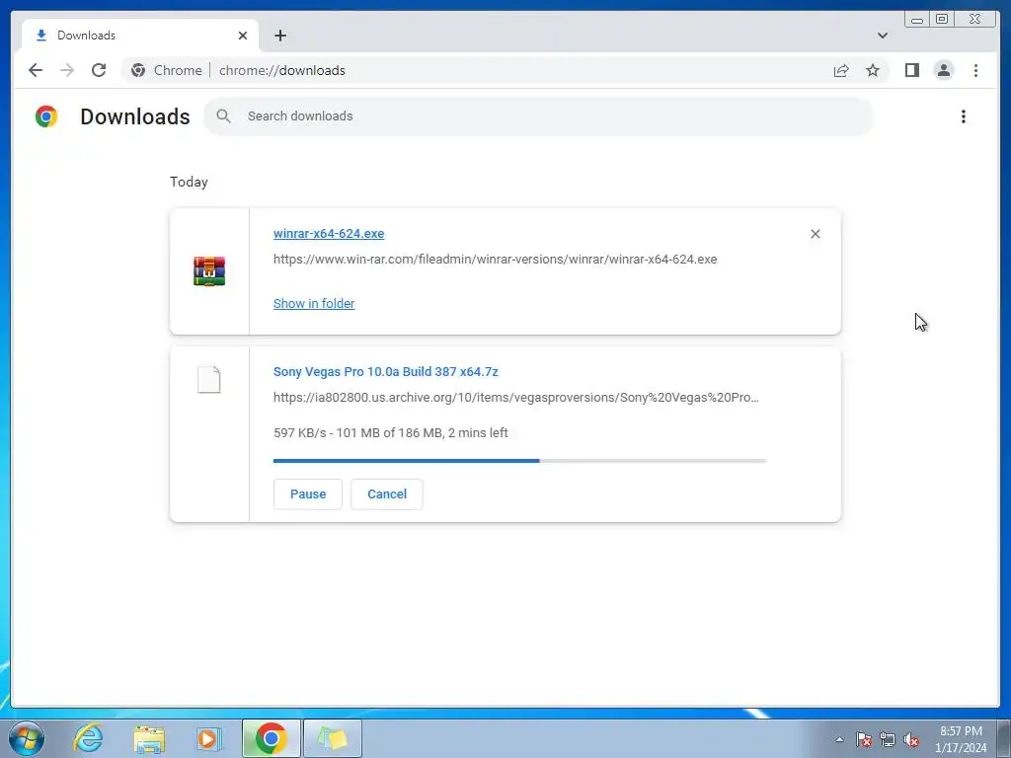Expand the tab search chevron
Screen dimensions: 1011x758
pos(882,36)
